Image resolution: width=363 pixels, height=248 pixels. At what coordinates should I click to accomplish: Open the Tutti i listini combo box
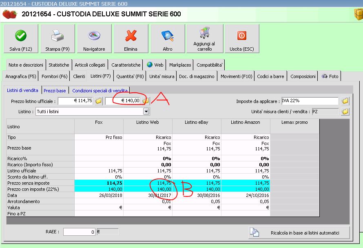pos(93,112)
